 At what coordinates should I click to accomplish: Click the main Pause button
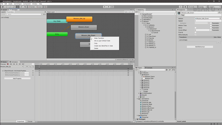(109, 7)
